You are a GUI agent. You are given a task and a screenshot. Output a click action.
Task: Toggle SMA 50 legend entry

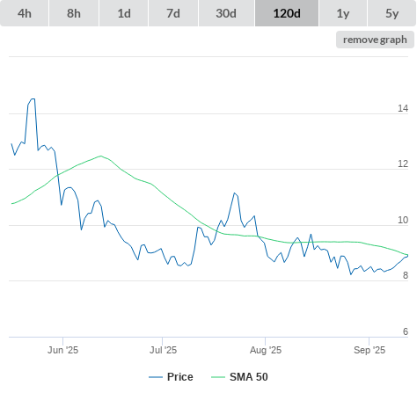point(249,377)
